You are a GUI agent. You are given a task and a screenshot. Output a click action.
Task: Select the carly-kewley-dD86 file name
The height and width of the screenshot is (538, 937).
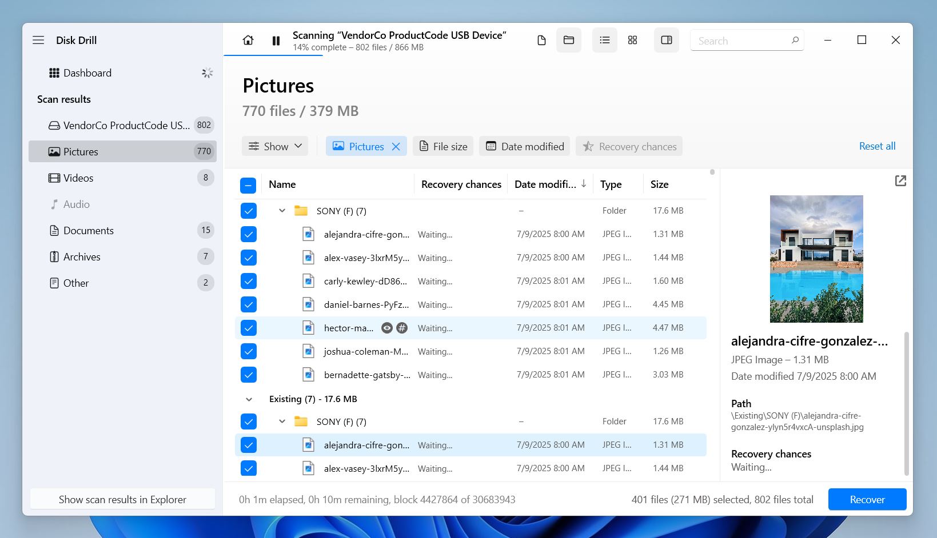(x=366, y=281)
